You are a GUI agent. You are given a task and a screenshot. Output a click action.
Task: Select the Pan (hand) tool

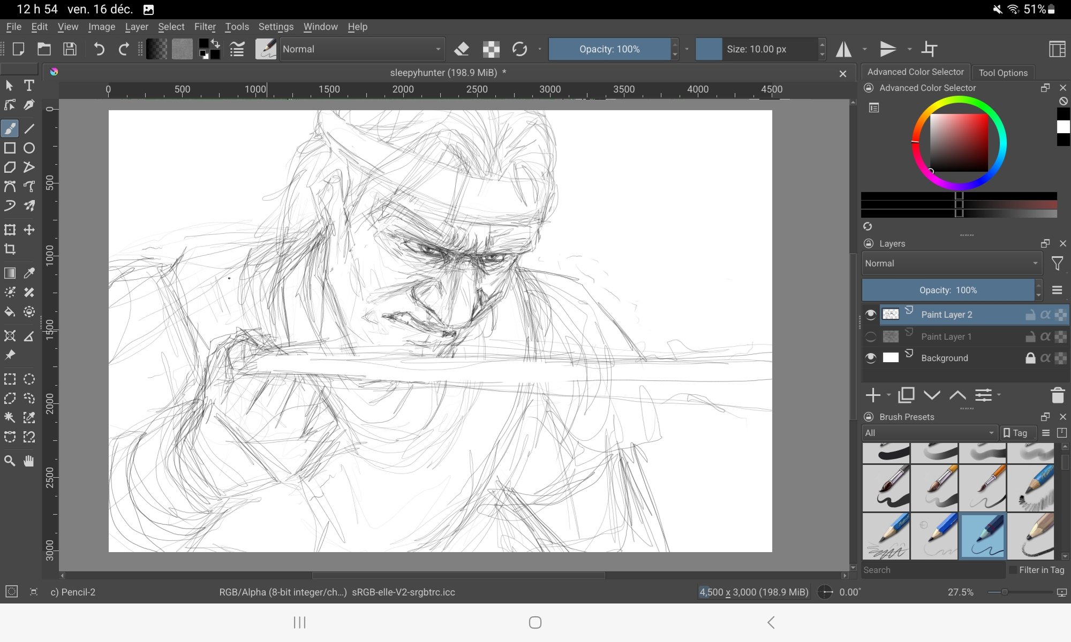[29, 461]
